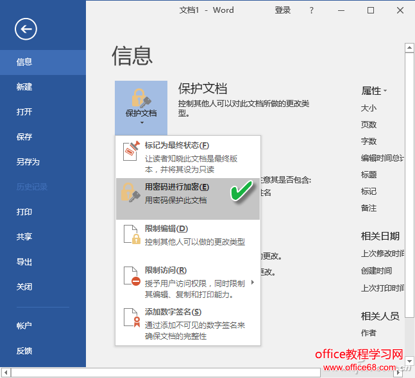
Task: Select 信息 in the sidebar
Action: tap(43, 62)
